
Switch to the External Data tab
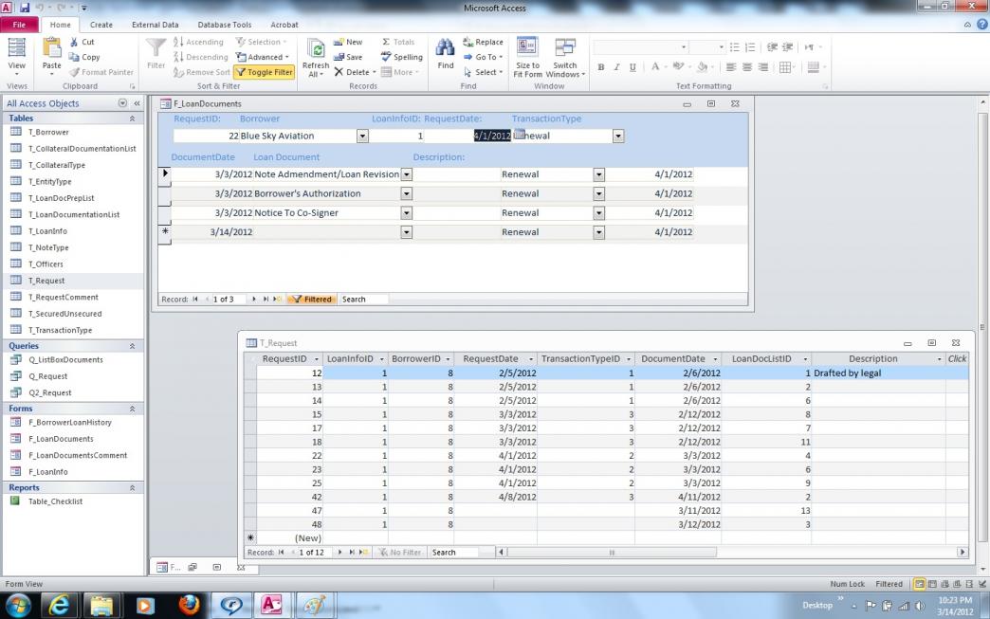[x=156, y=25]
